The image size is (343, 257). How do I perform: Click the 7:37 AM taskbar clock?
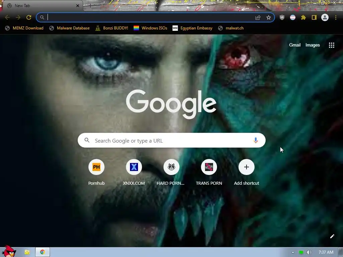coord(326,252)
